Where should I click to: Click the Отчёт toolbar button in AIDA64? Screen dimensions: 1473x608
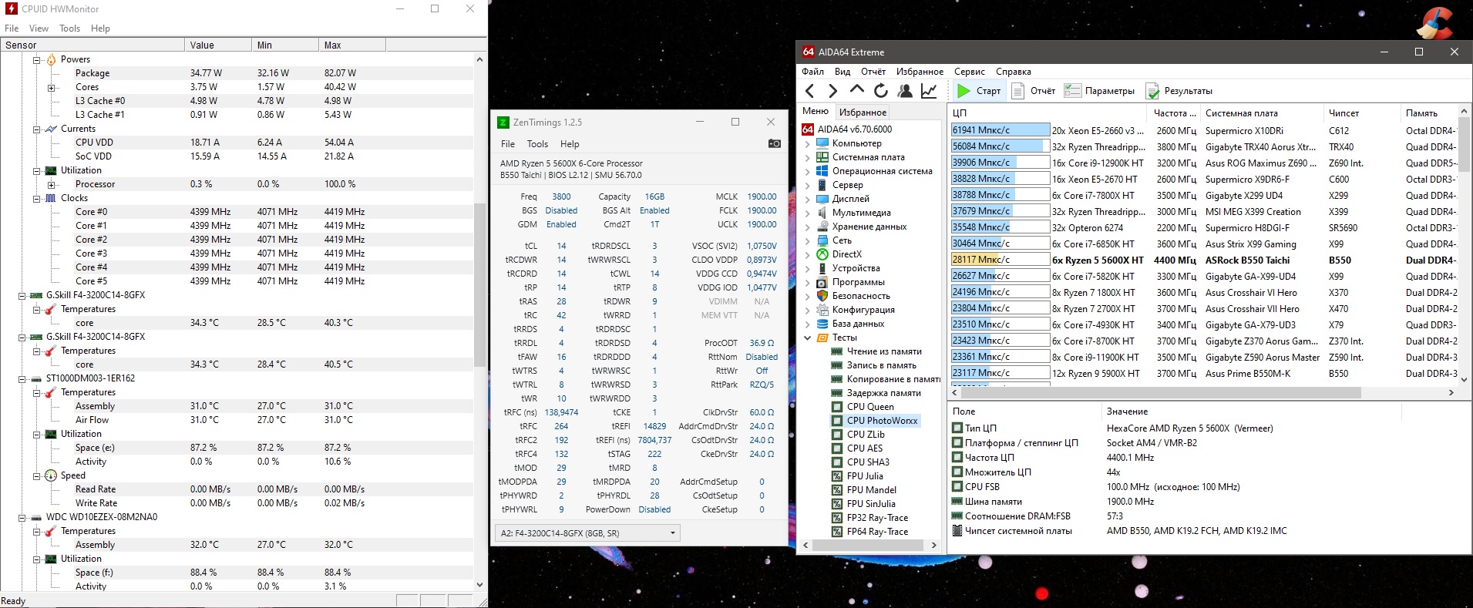pyautogui.click(x=1034, y=91)
